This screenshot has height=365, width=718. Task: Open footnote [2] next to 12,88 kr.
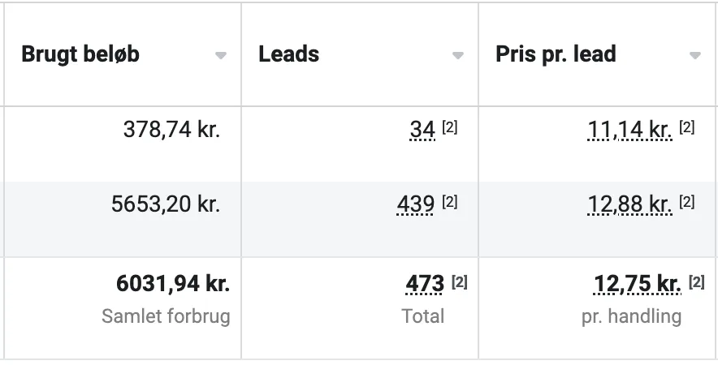pyautogui.click(x=687, y=202)
